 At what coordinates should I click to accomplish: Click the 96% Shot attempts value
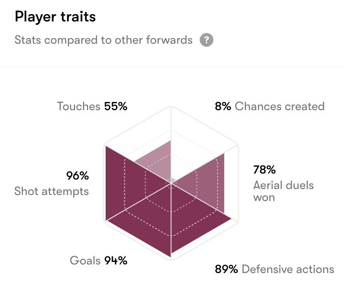pyautogui.click(x=77, y=176)
